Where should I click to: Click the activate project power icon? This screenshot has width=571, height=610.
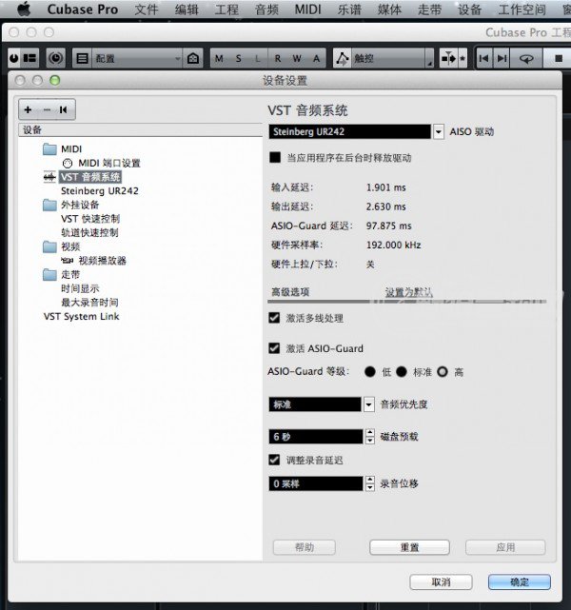click(x=14, y=58)
